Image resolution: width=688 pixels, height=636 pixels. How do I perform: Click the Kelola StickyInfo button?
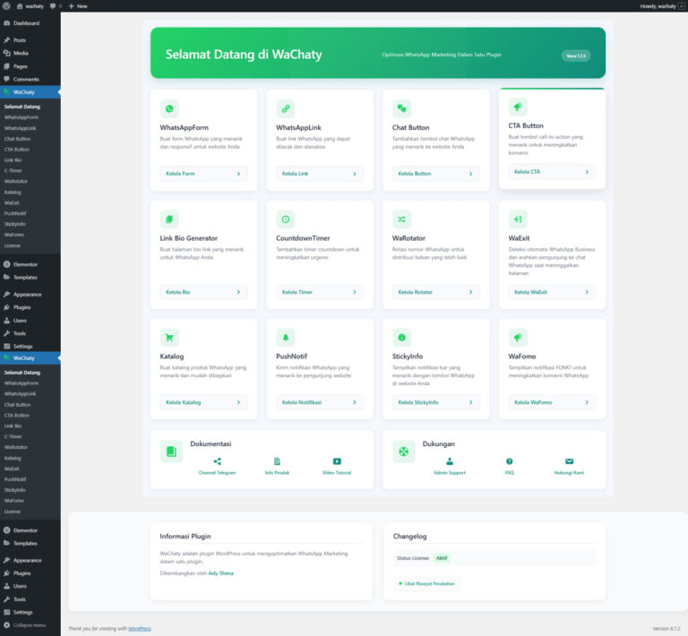(x=435, y=402)
